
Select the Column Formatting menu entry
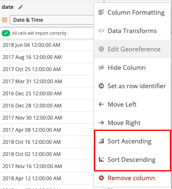point(132,12)
